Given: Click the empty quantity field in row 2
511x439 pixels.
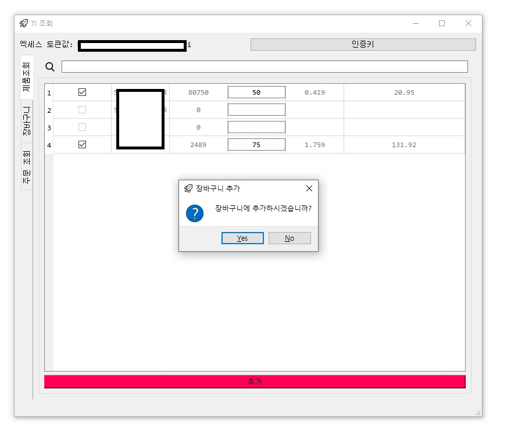Looking at the screenshot, I should (256, 109).
